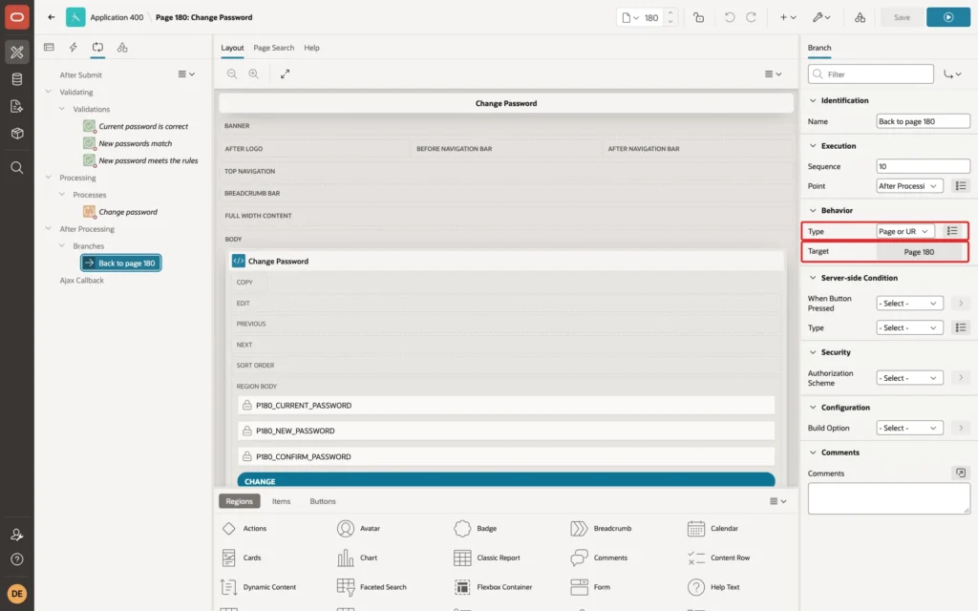Open the Behavior Type dropdown

pos(905,231)
